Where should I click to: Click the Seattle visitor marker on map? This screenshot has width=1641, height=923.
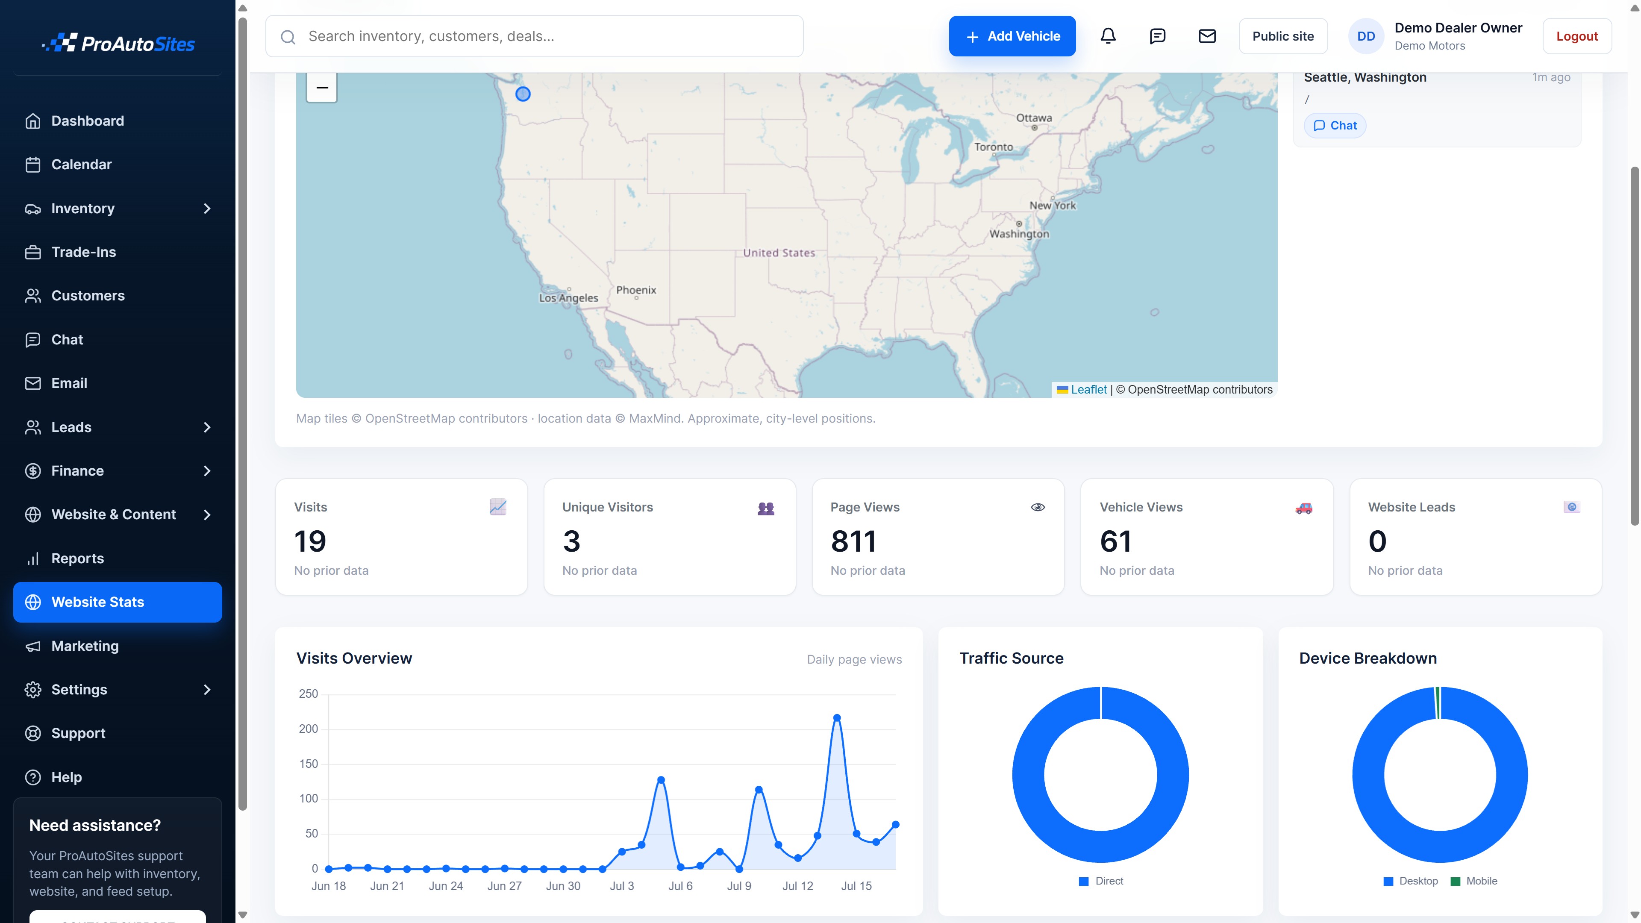pyautogui.click(x=523, y=94)
